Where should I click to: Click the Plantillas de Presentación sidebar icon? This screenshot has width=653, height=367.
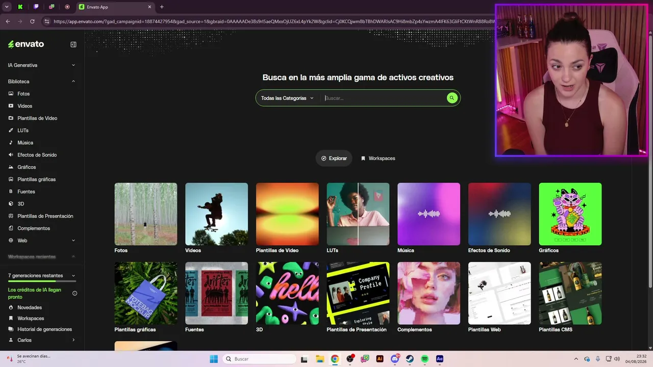pyautogui.click(x=11, y=216)
